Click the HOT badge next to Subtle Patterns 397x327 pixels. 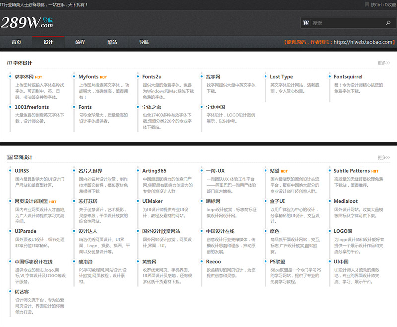[x=375, y=171]
